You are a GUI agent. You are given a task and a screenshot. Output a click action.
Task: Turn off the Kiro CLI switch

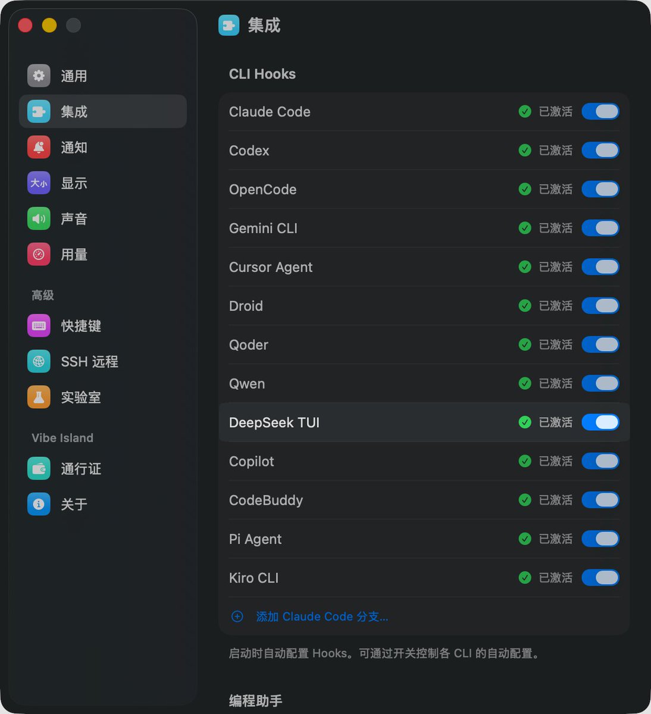[x=600, y=577]
